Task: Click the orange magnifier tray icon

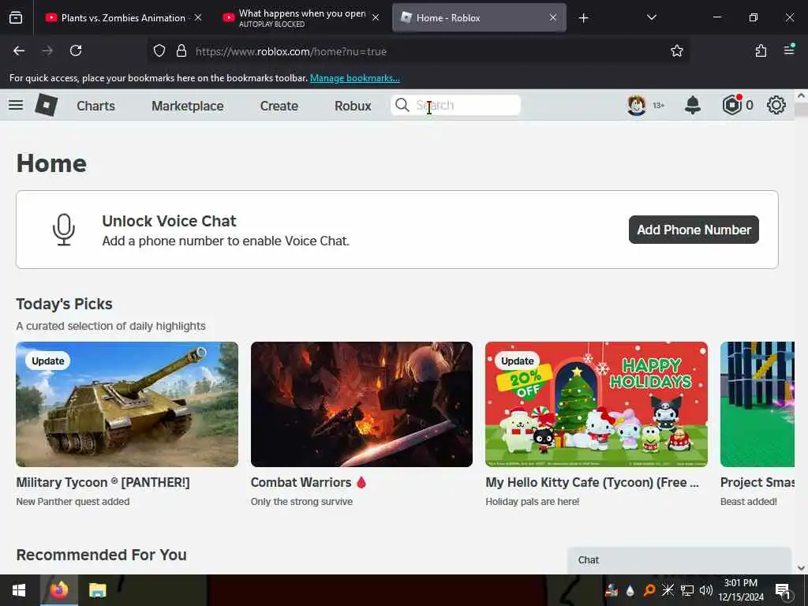Action: pyautogui.click(x=649, y=590)
